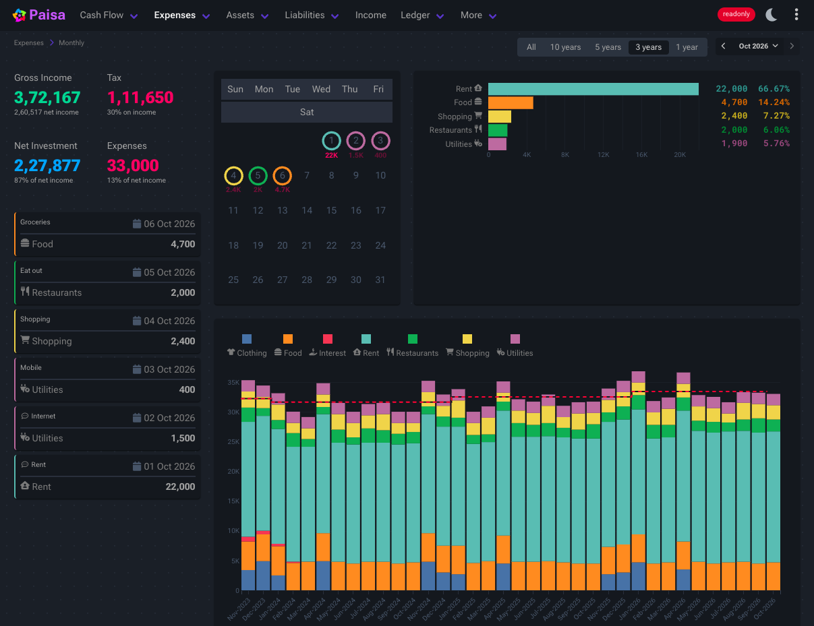Click cart icon on the Shopping card
Screen dimensions: 814x626
click(x=25, y=340)
